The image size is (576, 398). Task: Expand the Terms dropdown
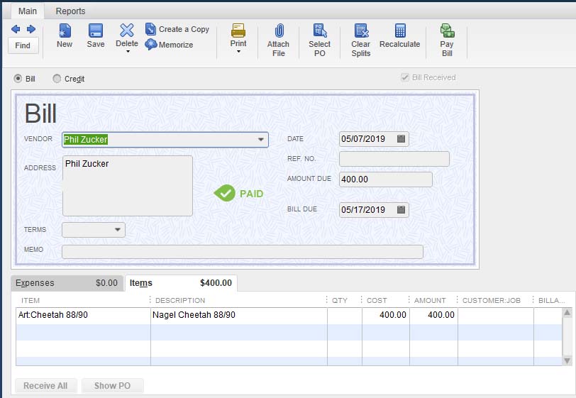coord(117,230)
